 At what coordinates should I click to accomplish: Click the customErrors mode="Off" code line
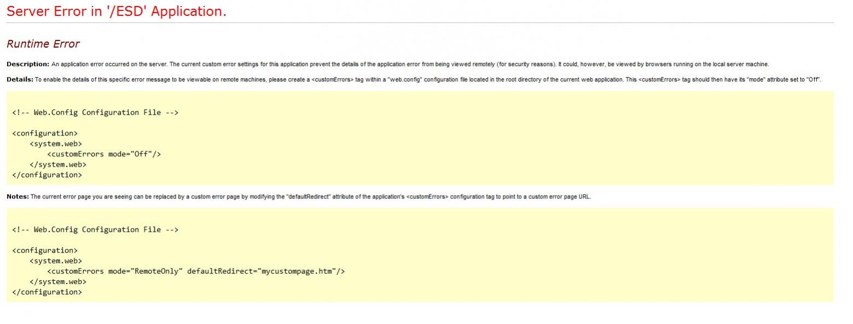pyautogui.click(x=104, y=154)
